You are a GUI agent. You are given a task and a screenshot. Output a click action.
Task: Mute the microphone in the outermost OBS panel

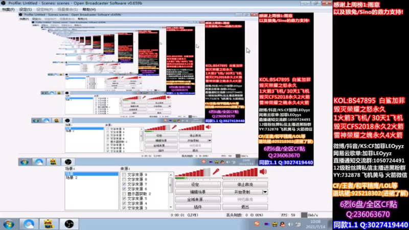(216, 172)
